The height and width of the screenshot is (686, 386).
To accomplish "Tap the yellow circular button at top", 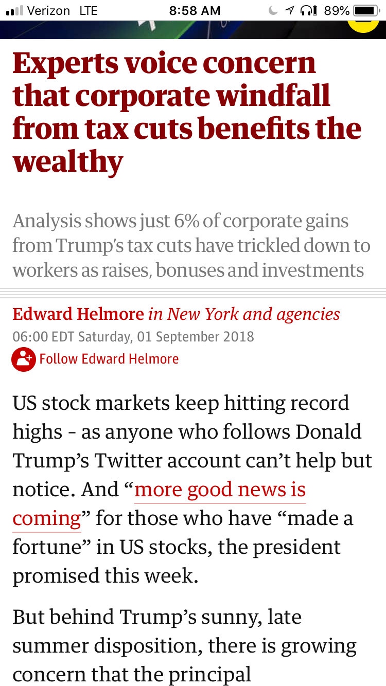I will click(x=363, y=25).
